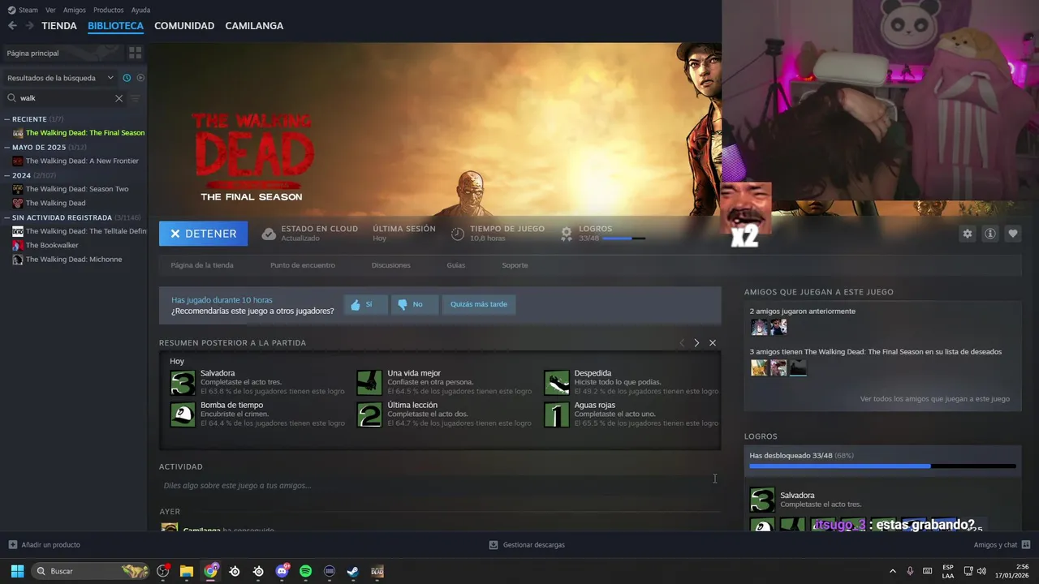This screenshot has height=584, width=1039.
Task: Clear the 'walk' search with the X
Action: click(119, 98)
